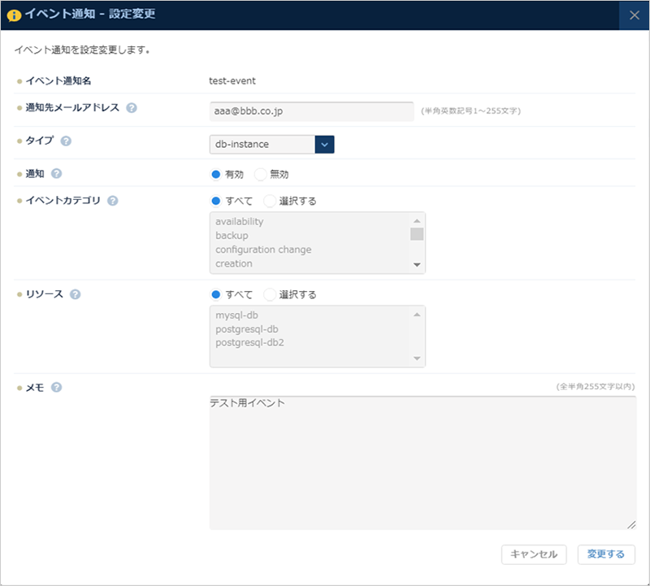Click the キャンセル button
This screenshot has height=586, width=650.
click(534, 554)
